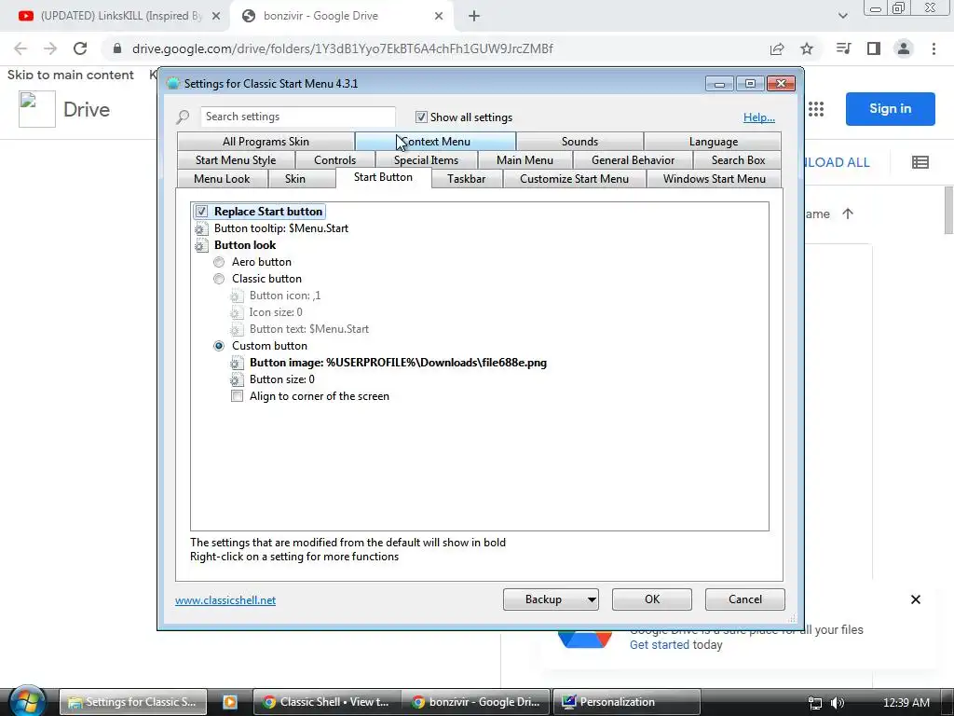Click Skip to main content link
The height and width of the screenshot is (716, 954).
[x=71, y=75]
